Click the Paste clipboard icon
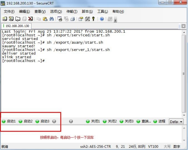This screenshot has height=150, width=188. (45, 19)
